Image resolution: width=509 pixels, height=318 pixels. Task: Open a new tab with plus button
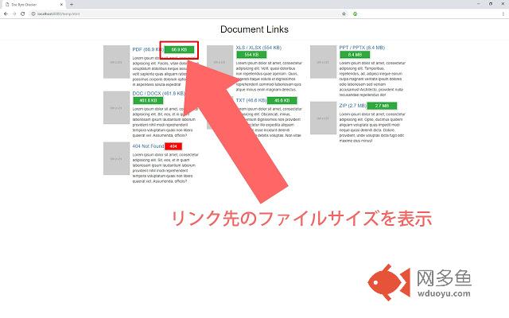(71, 4)
